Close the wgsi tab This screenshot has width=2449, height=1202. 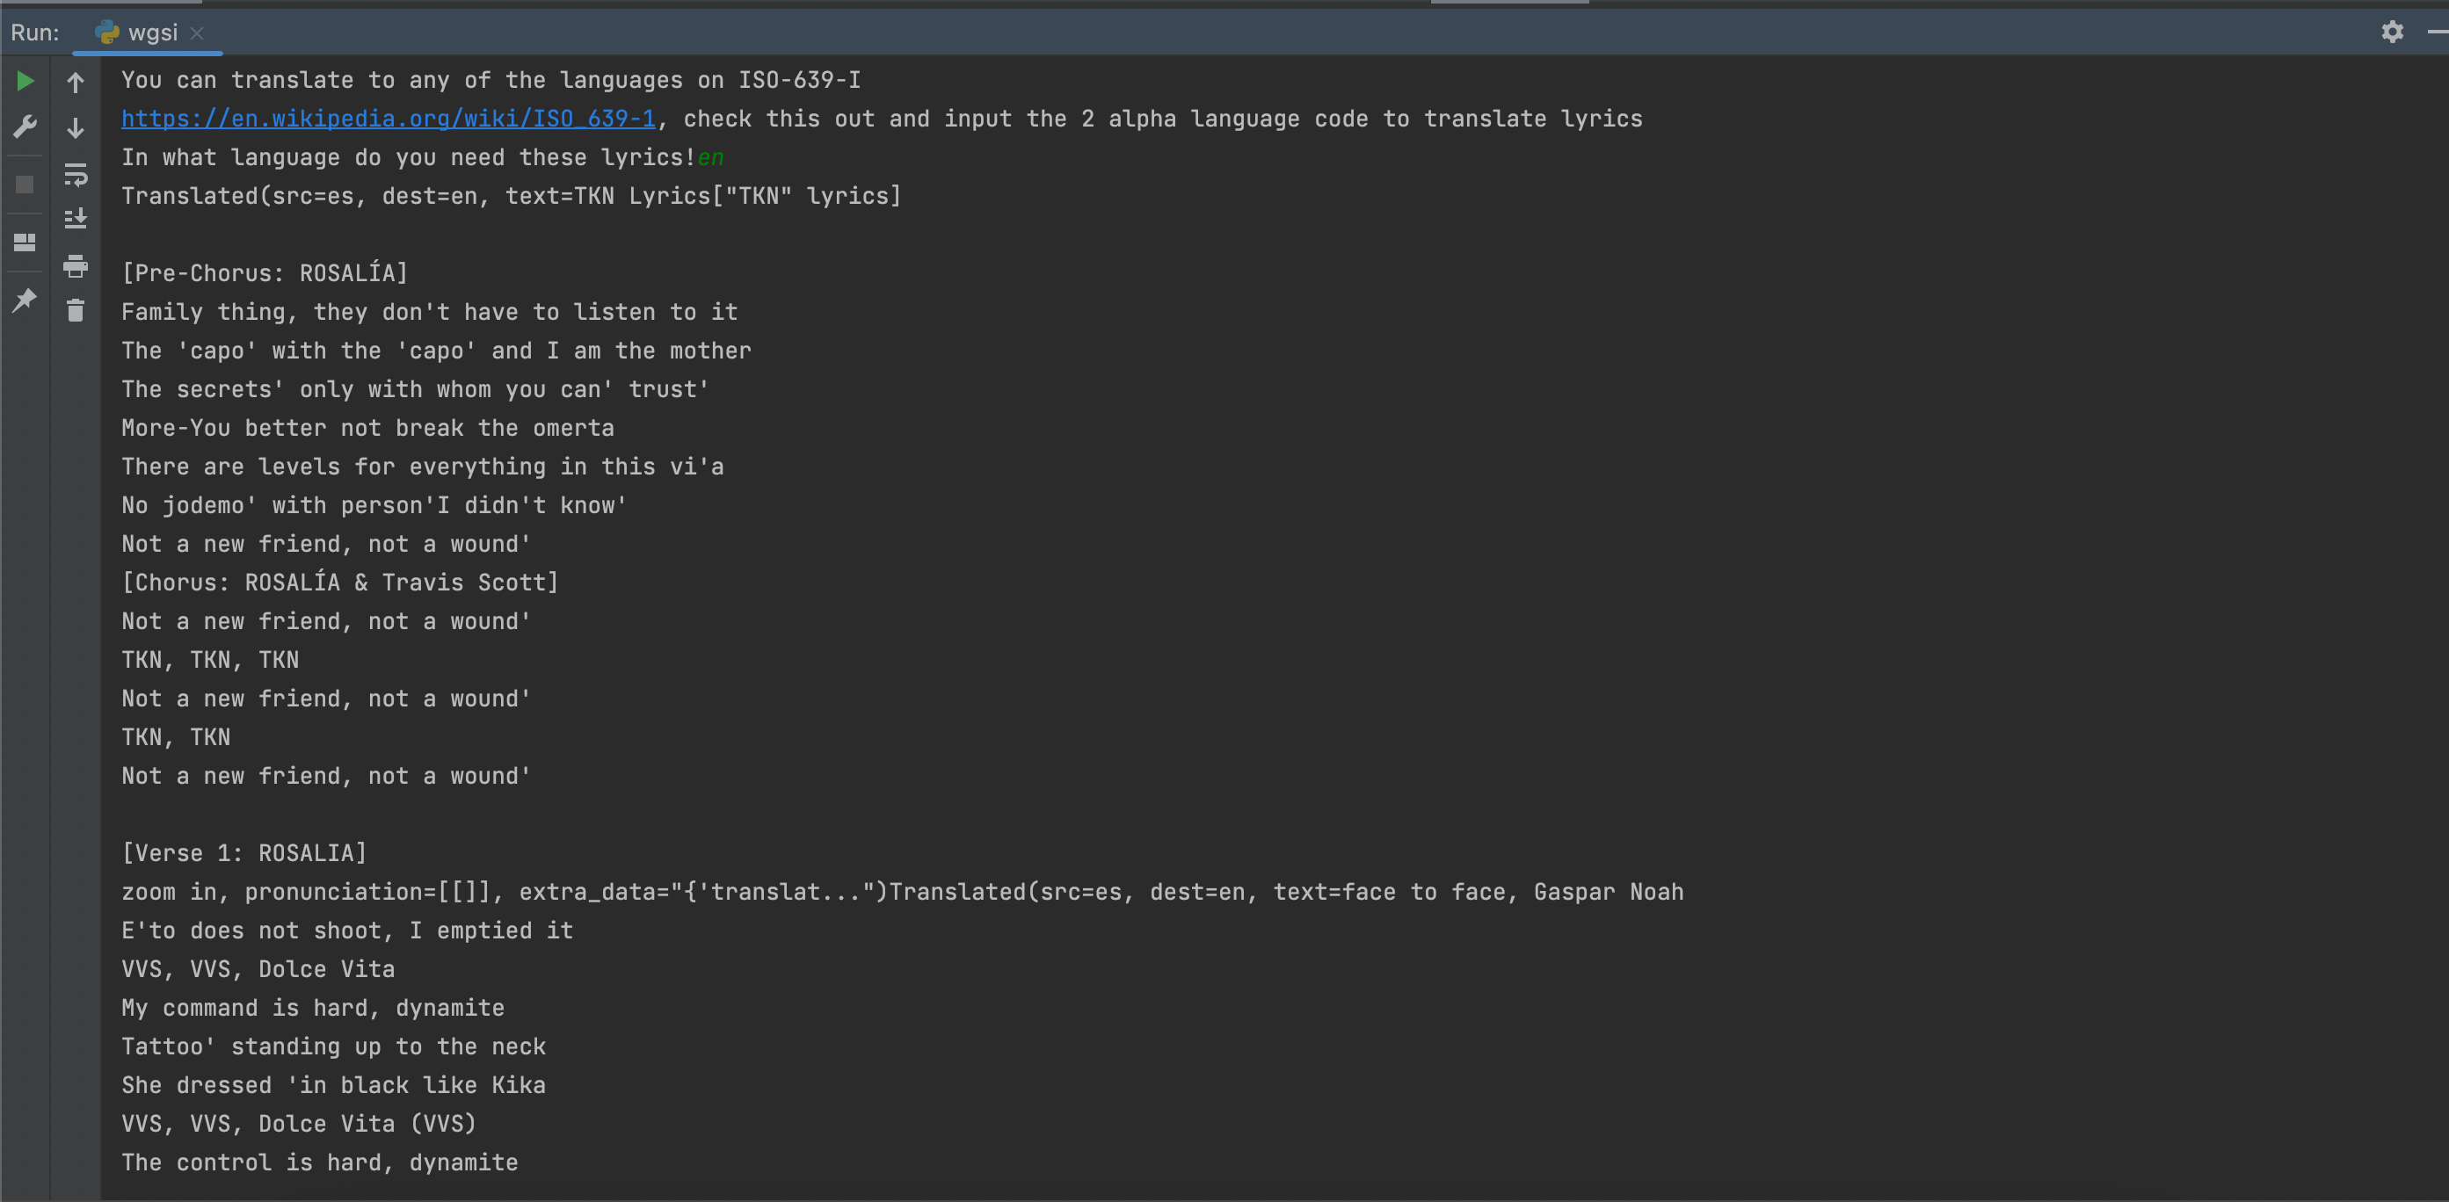pyautogui.click(x=197, y=33)
